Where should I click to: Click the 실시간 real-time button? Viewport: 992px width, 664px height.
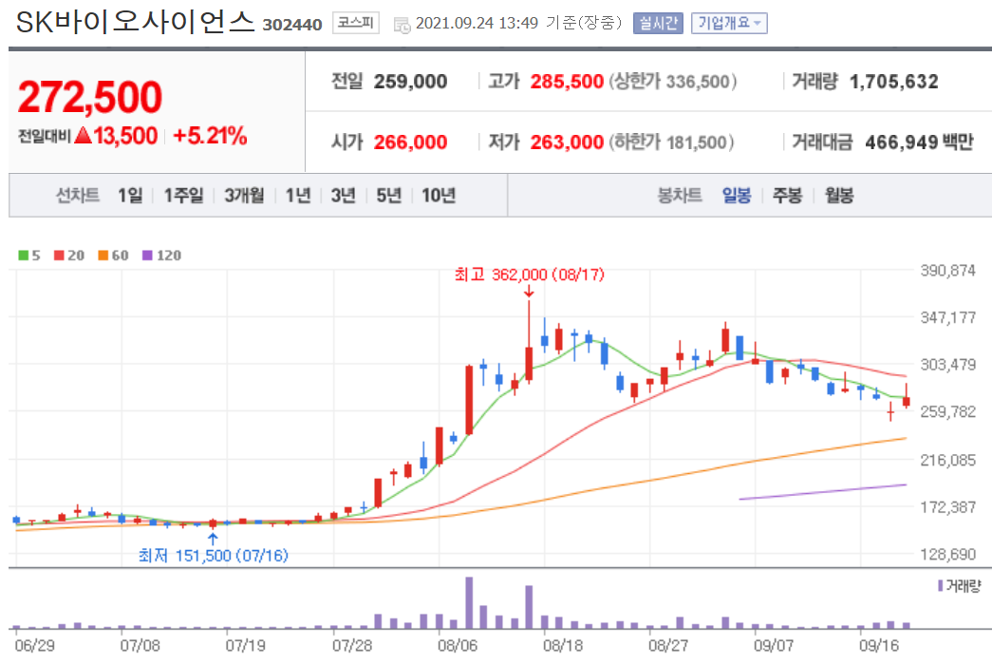658,24
